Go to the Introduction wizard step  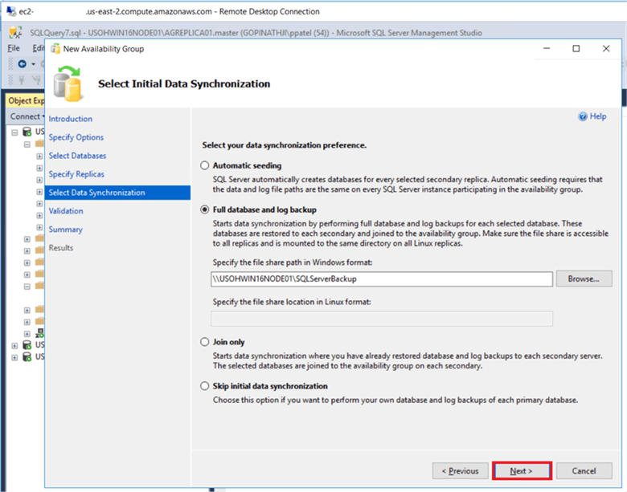[x=71, y=119]
